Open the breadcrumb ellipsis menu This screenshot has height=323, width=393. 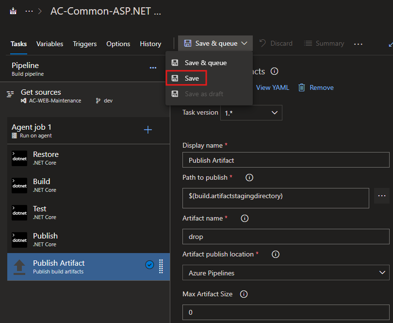click(29, 11)
